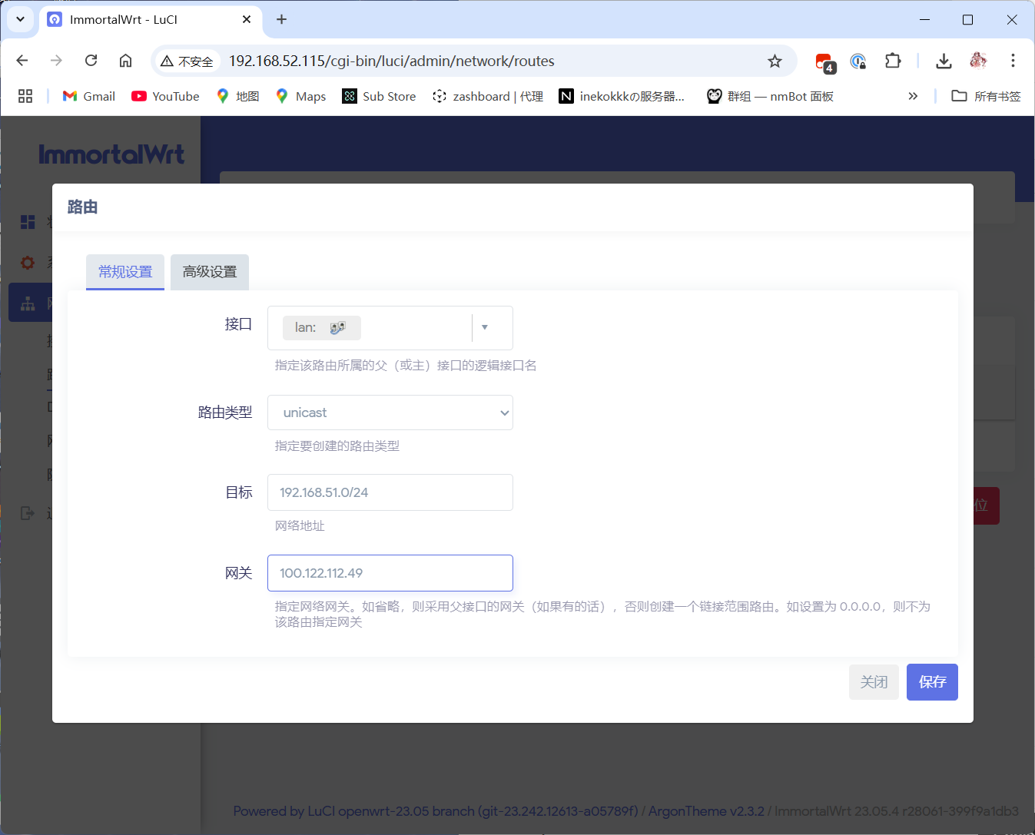Open the 群组 — nmBot 面板 bookmark
This screenshot has height=835, width=1035.
769,95
